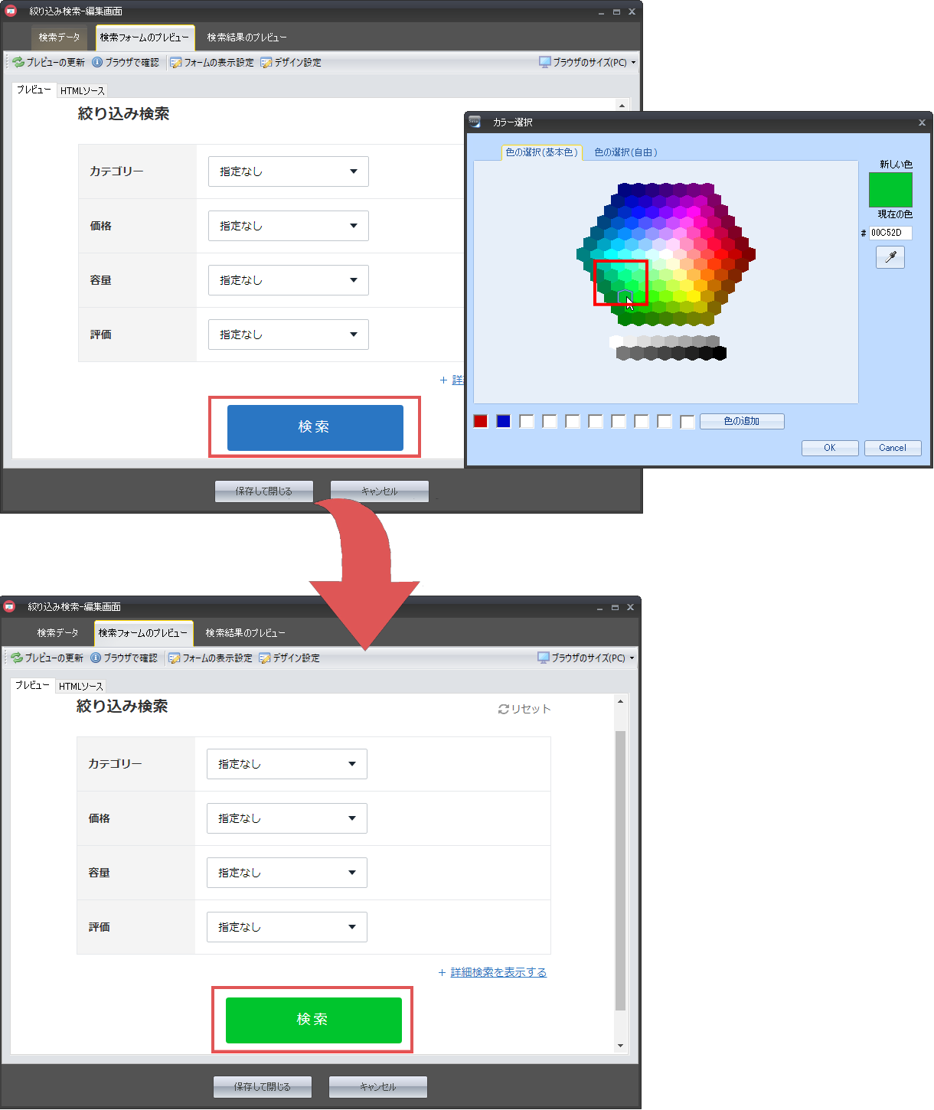Close the カラー選択 dialog with X
Viewport: 934px width, 1110px height.
pos(922,122)
